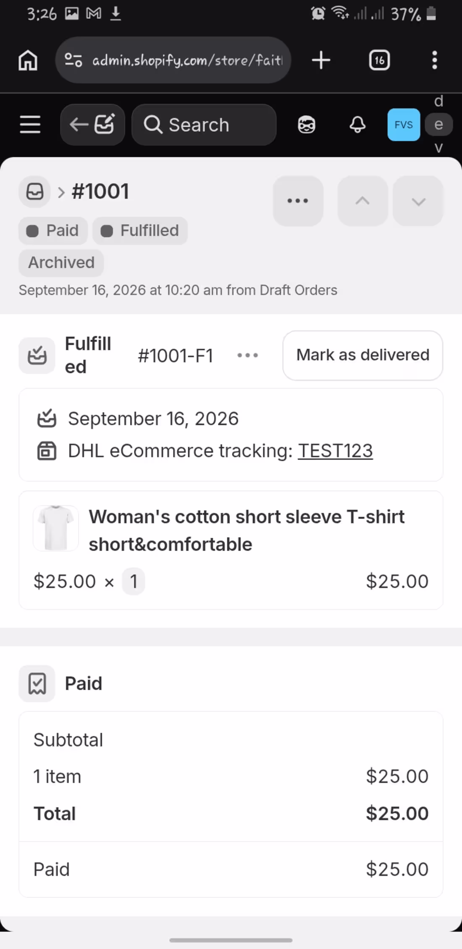Tap the T-shirt product thumbnail

tap(56, 528)
